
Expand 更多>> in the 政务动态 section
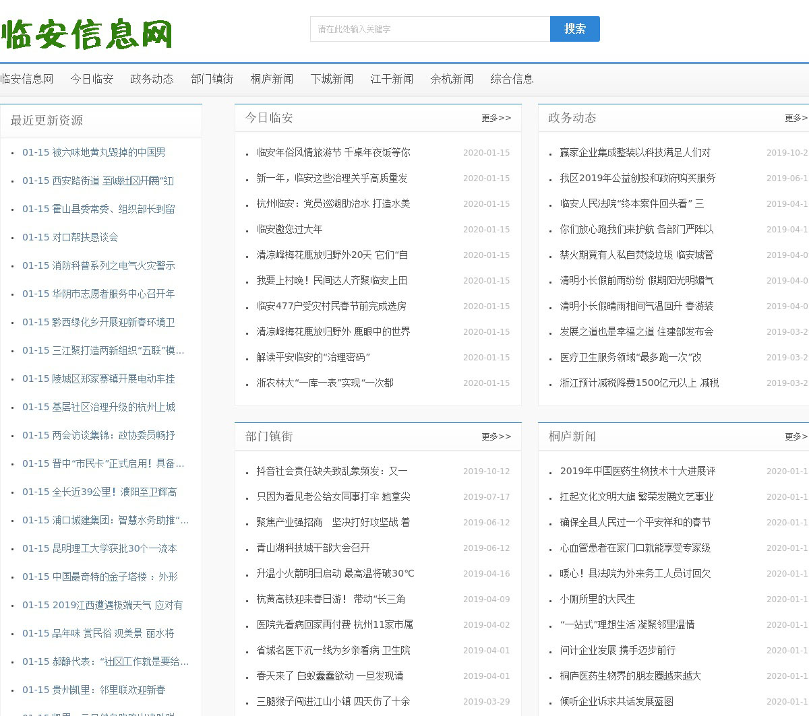pyautogui.click(x=796, y=118)
